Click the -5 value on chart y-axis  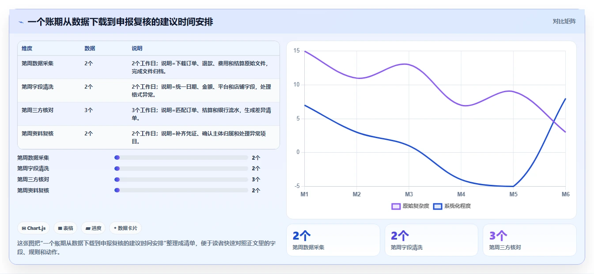297,186
